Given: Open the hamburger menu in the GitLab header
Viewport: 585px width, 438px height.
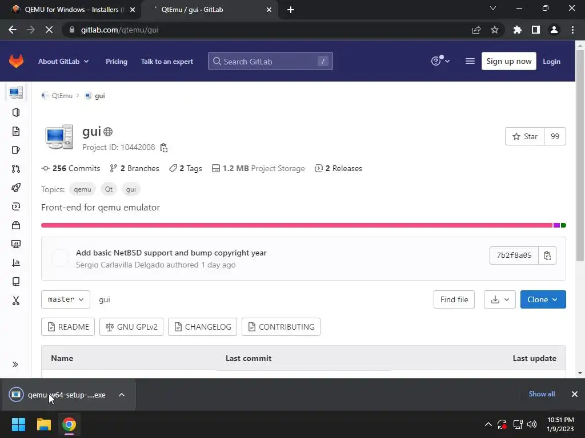Looking at the screenshot, I should click(470, 61).
